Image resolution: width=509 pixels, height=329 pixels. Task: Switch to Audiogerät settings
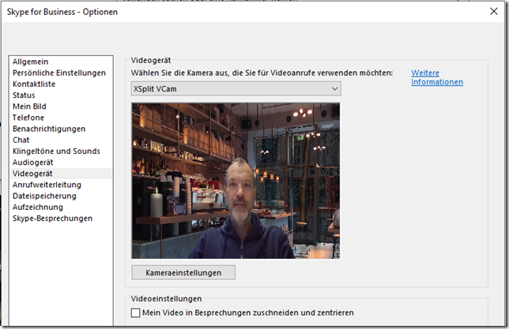(32, 163)
